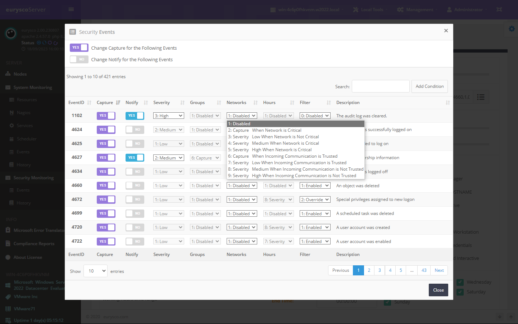Click the list view icon behind dialog

click(x=481, y=97)
